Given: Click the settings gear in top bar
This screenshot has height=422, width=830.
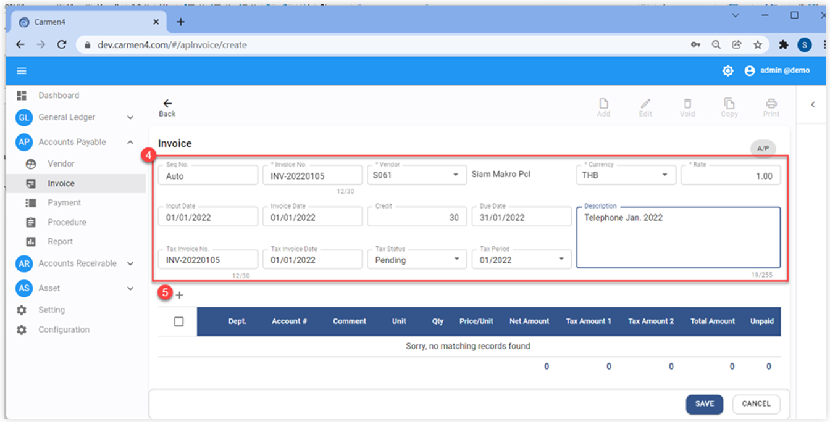Looking at the screenshot, I should pos(728,71).
